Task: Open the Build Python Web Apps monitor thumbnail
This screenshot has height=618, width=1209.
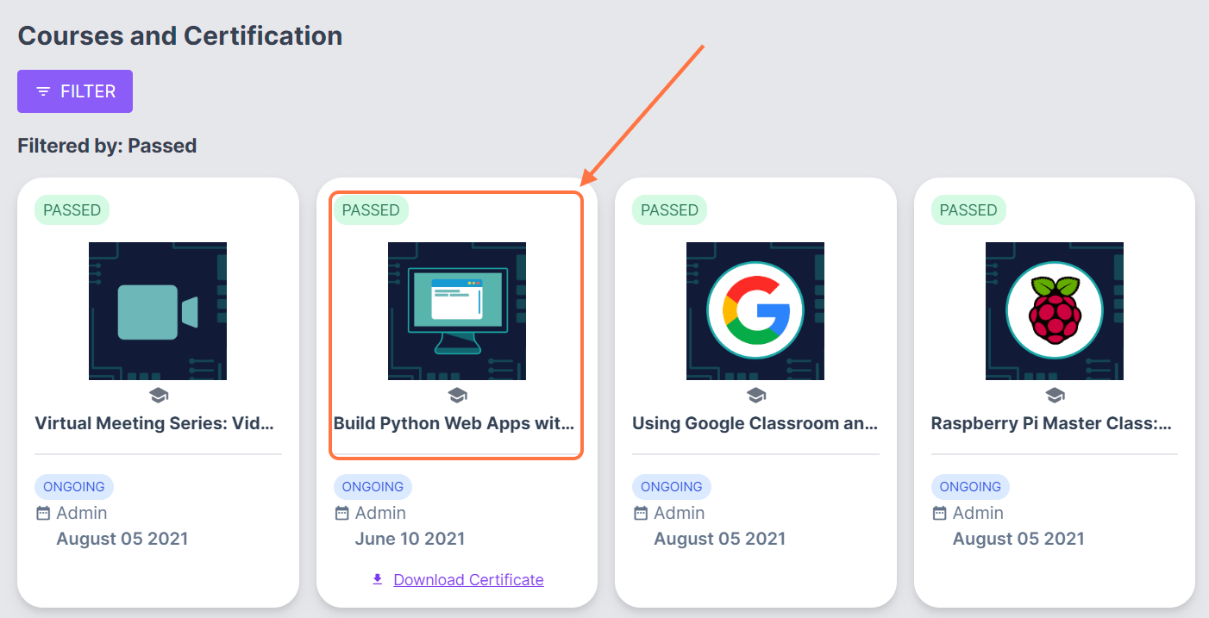Action: (x=457, y=311)
